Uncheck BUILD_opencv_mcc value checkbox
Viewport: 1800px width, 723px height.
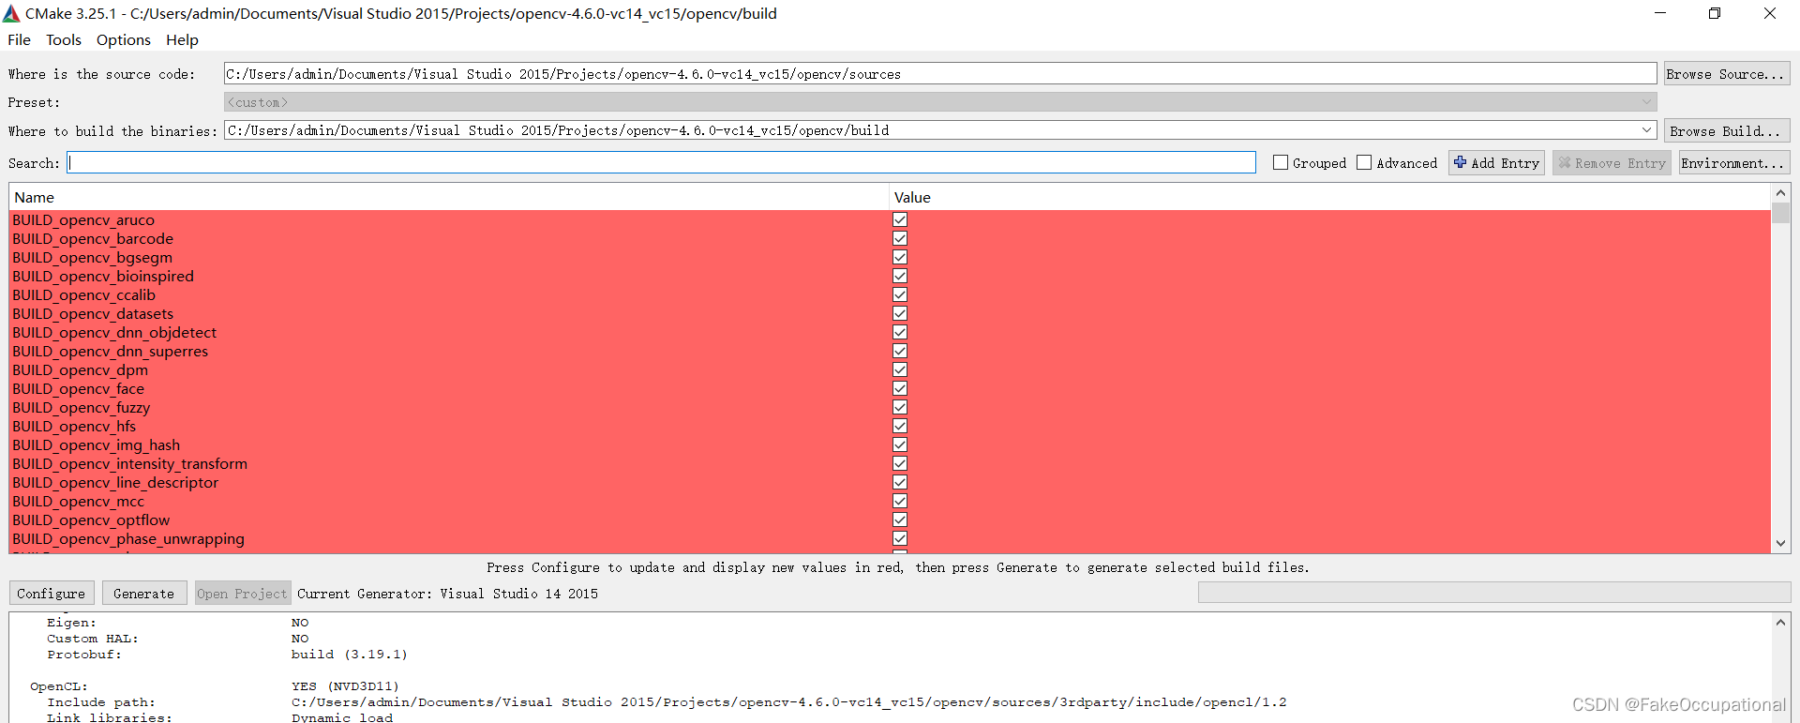(900, 501)
